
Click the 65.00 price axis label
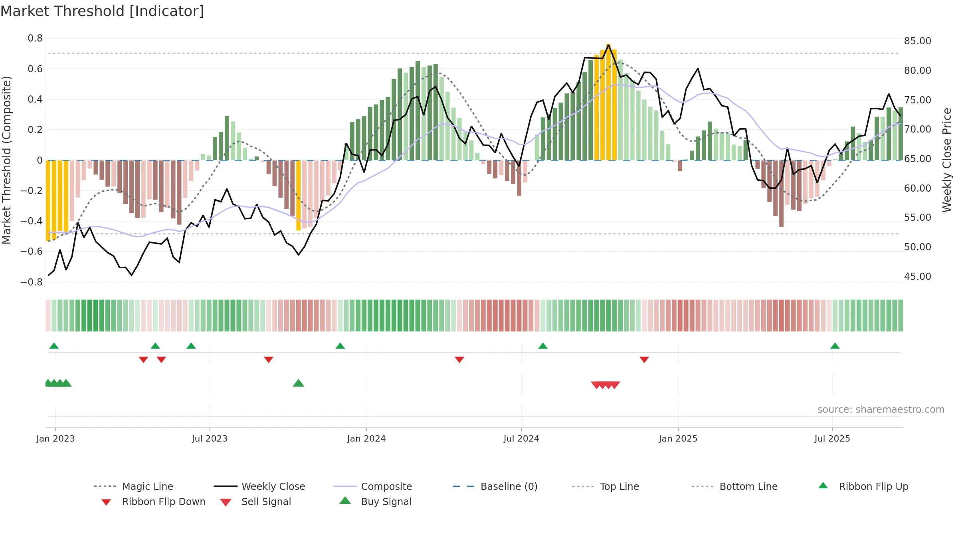coord(918,159)
